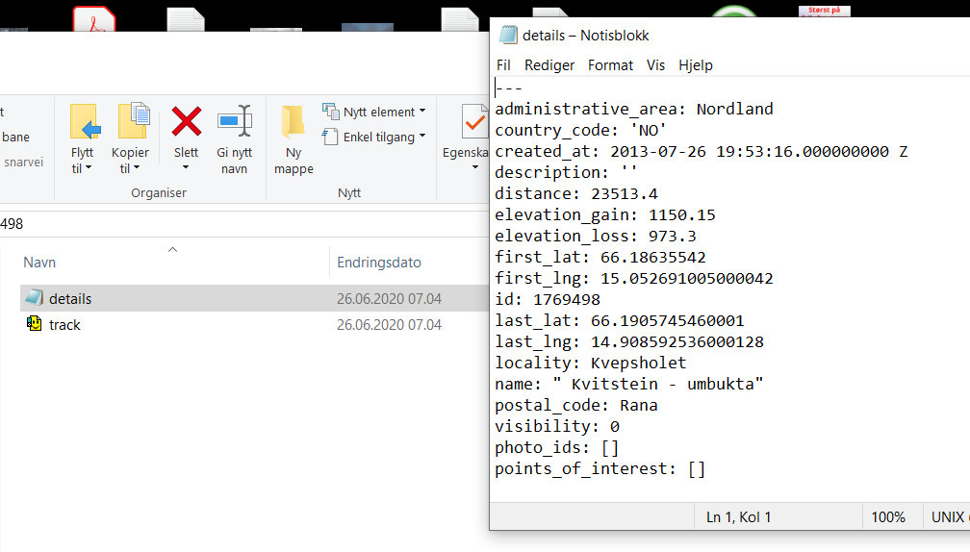Expand the Slett dropdown arrow

pyautogui.click(x=186, y=167)
